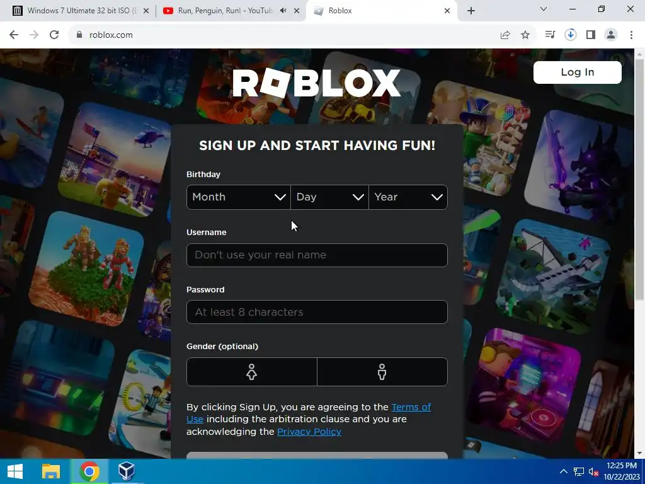The image size is (645, 484).
Task: Click the Gender (optional) label
Action: pyautogui.click(x=222, y=347)
